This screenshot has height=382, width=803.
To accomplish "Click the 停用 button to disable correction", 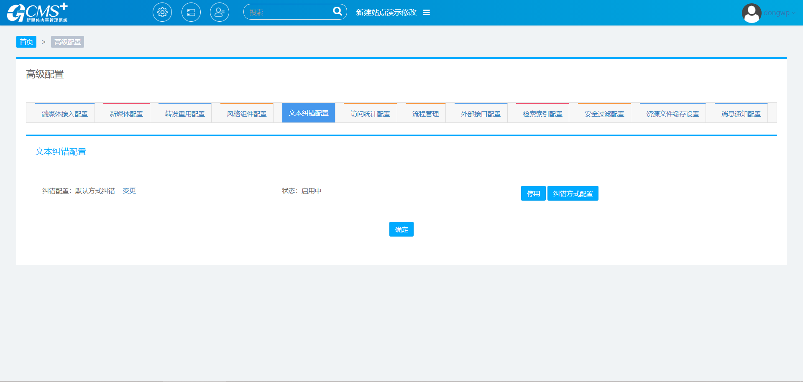I will coord(533,194).
